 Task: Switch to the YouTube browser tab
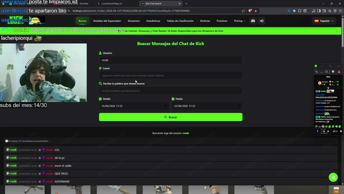pos(73,4)
